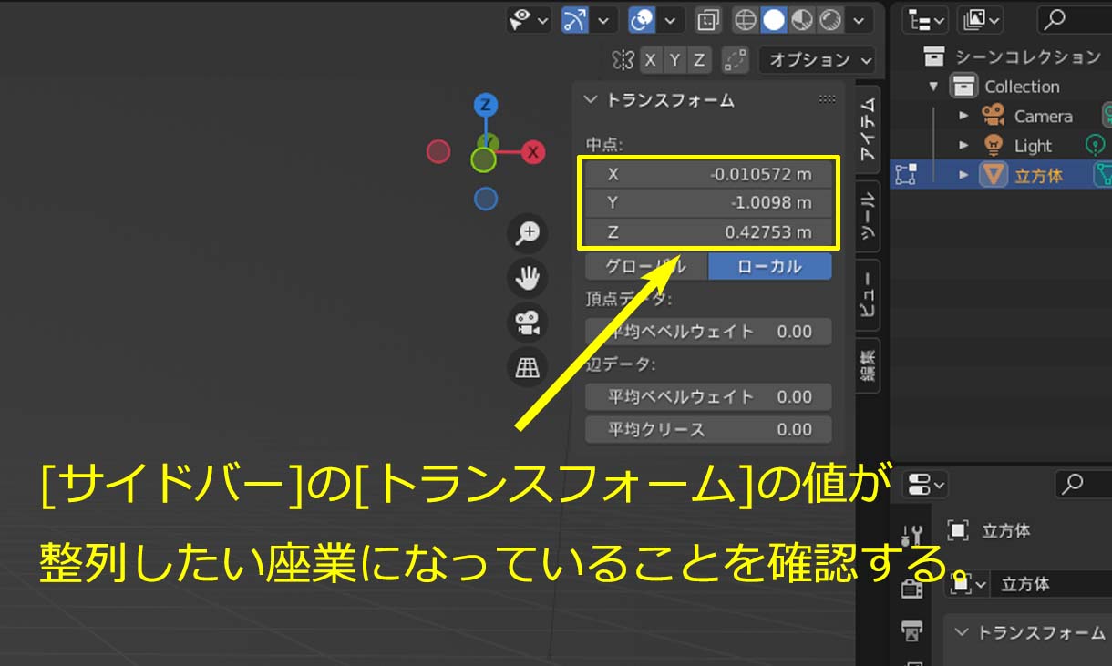This screenshot has height=666, width=1112.
Task: Toggle mirror editing on the X axis
Action: pos(650,60)
